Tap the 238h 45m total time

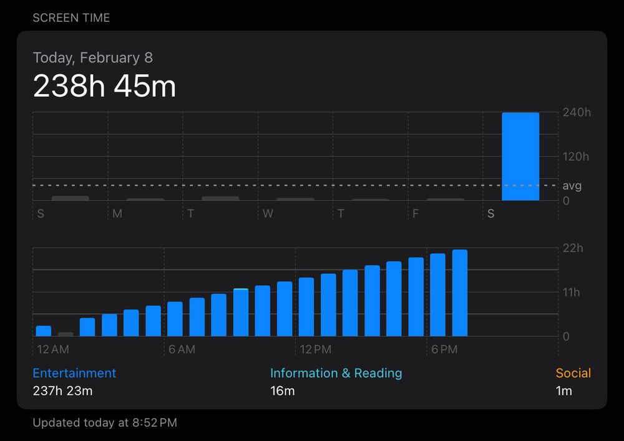coord(104,87)
